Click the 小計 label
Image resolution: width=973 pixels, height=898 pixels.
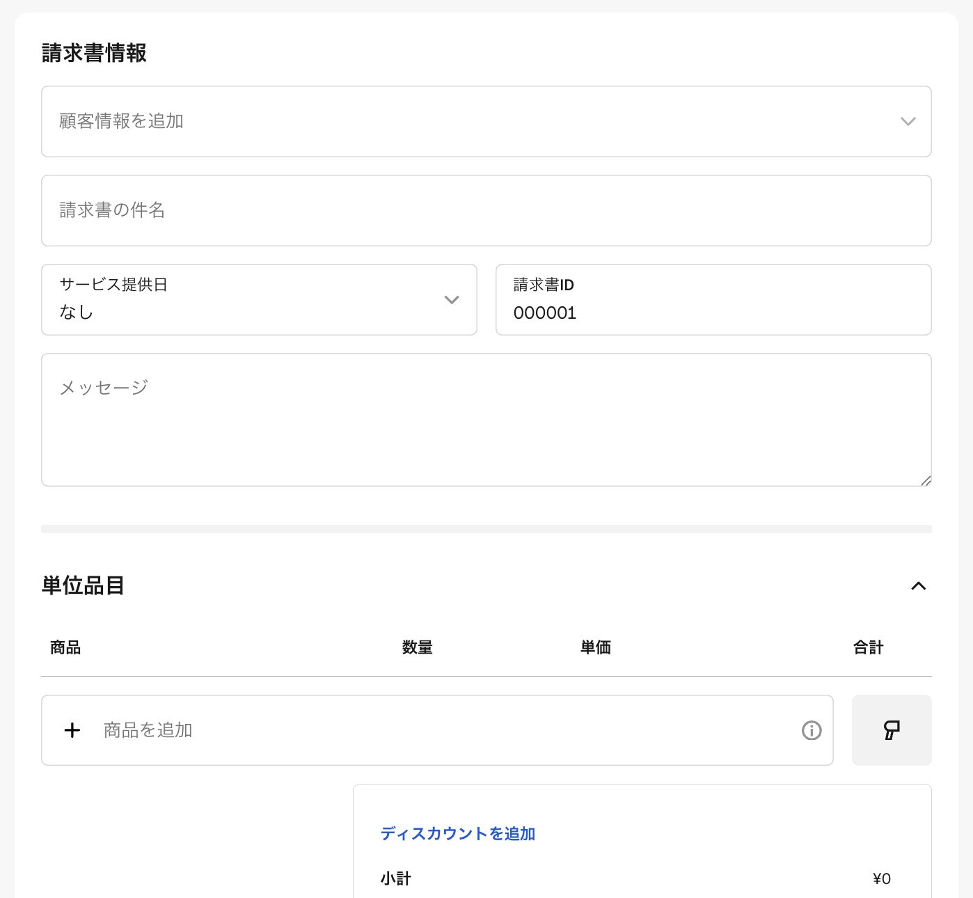[x=396, y=879]
